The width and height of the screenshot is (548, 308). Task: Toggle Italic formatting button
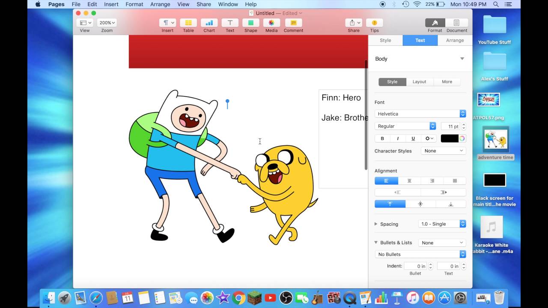pos(398,139)
